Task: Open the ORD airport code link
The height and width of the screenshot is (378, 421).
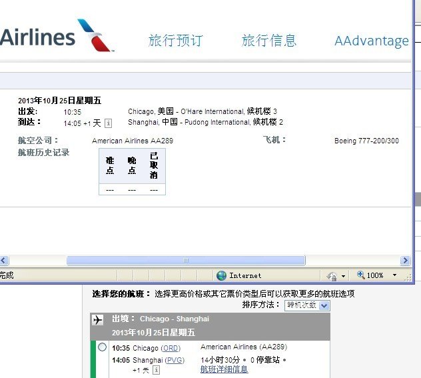Action: click(x=171, y=348)
